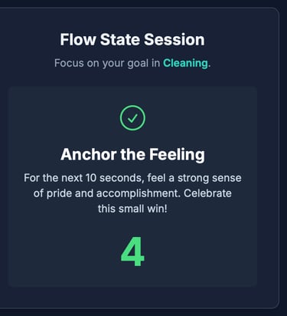Select the 'this small win!' text

click(x=132, y=209)
